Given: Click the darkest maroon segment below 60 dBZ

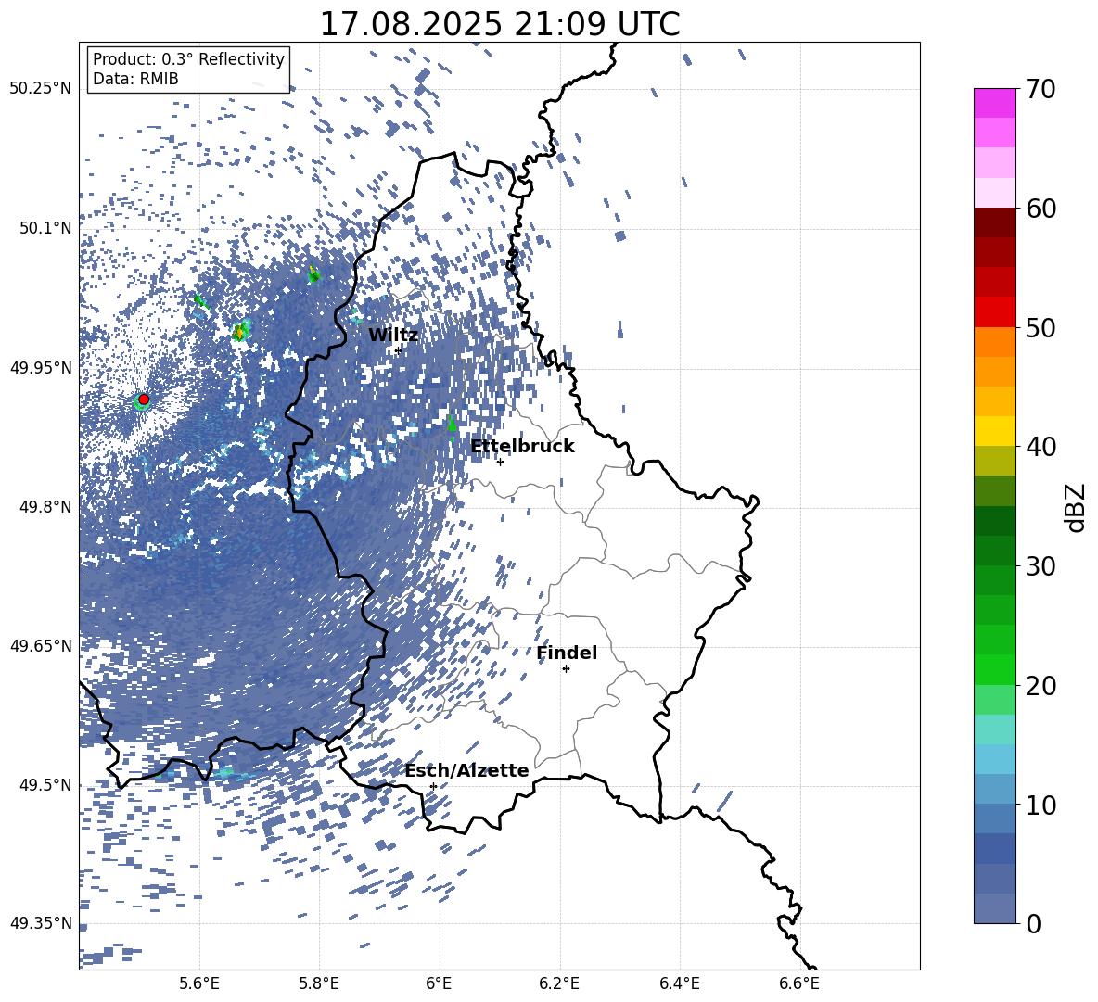Looking at the screenshot, I should 995,222.
